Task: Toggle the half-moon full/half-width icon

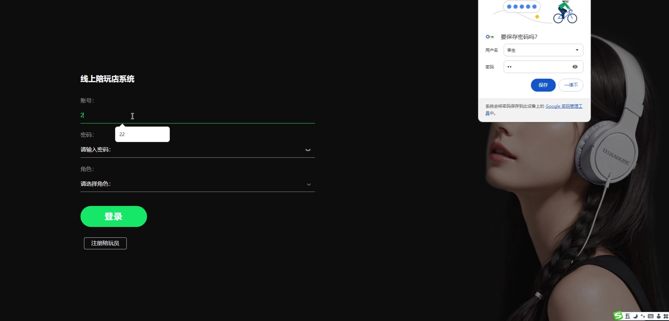Action: click(635, 316)
